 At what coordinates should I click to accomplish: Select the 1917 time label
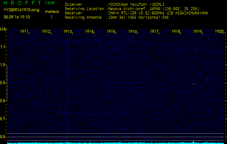pyautogui.click(x=154, y=32)
